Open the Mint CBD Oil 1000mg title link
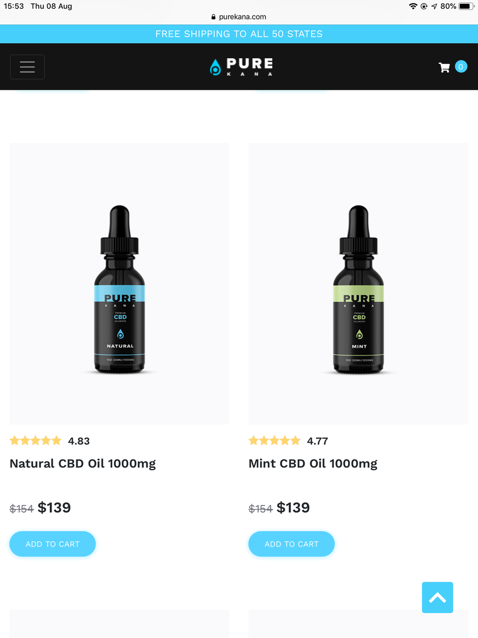The height and width of the screenshot is (638, 478). tap(313, 464)
